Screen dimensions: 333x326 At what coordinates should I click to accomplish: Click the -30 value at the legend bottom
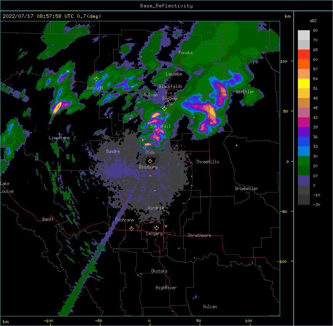click(316, 204)
